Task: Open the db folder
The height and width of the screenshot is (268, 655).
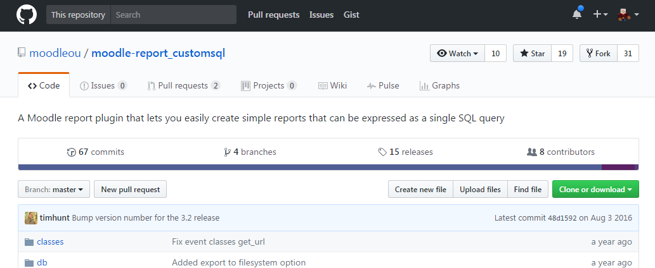Action: pyautogui.click(x=42, y=262)
